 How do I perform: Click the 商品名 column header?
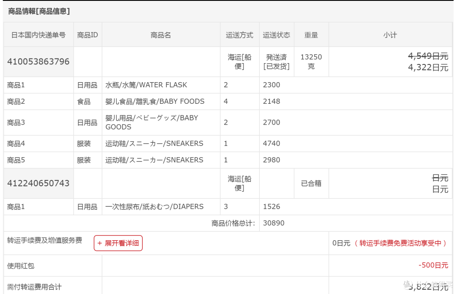[161, 35]
